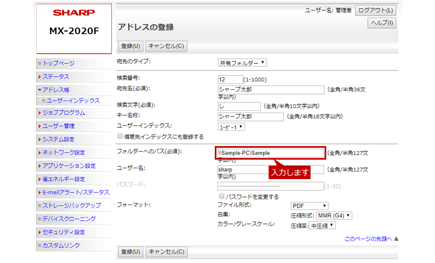Open the システム設定 sidebar entry
This screenshot has width=435, height=263.
tap(58, 139)
